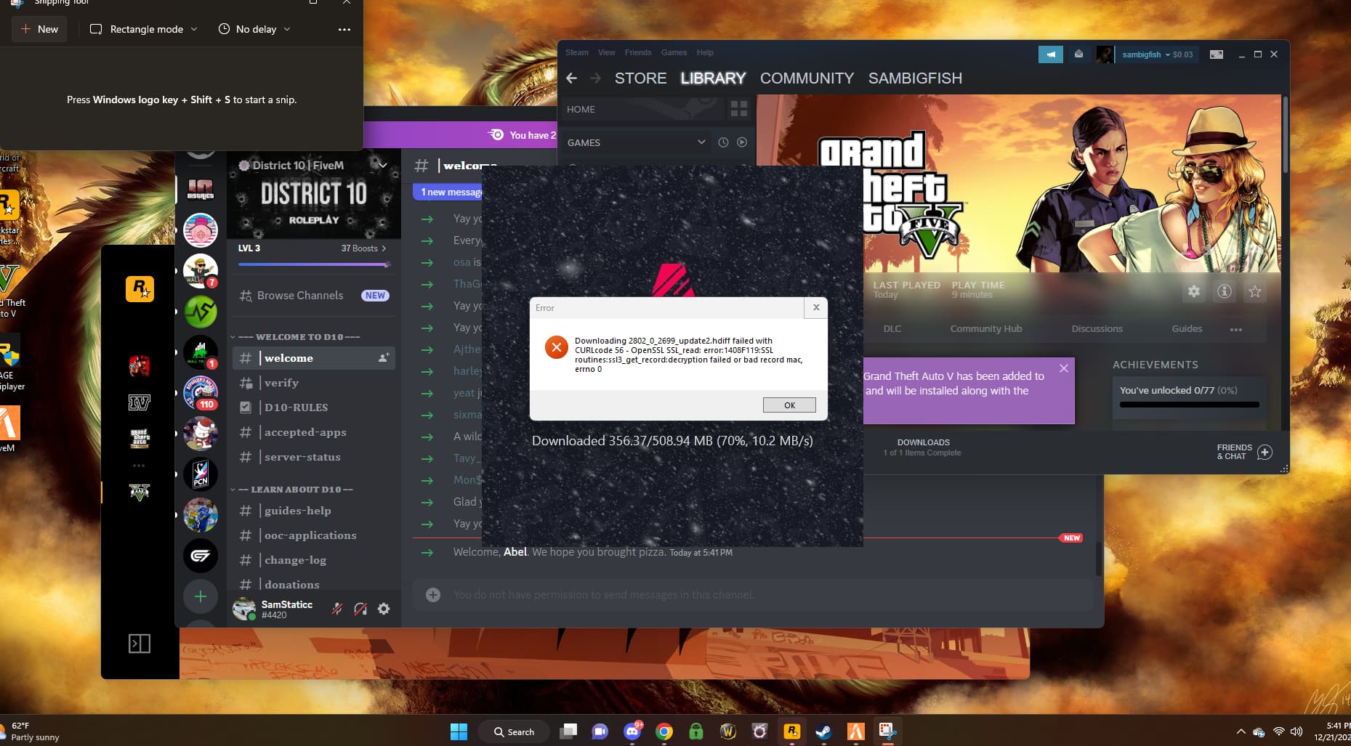Image resolution: width=1351 pixels, height=746 pixels.
Task: Open the server-status channel
Action: point(314,457)
